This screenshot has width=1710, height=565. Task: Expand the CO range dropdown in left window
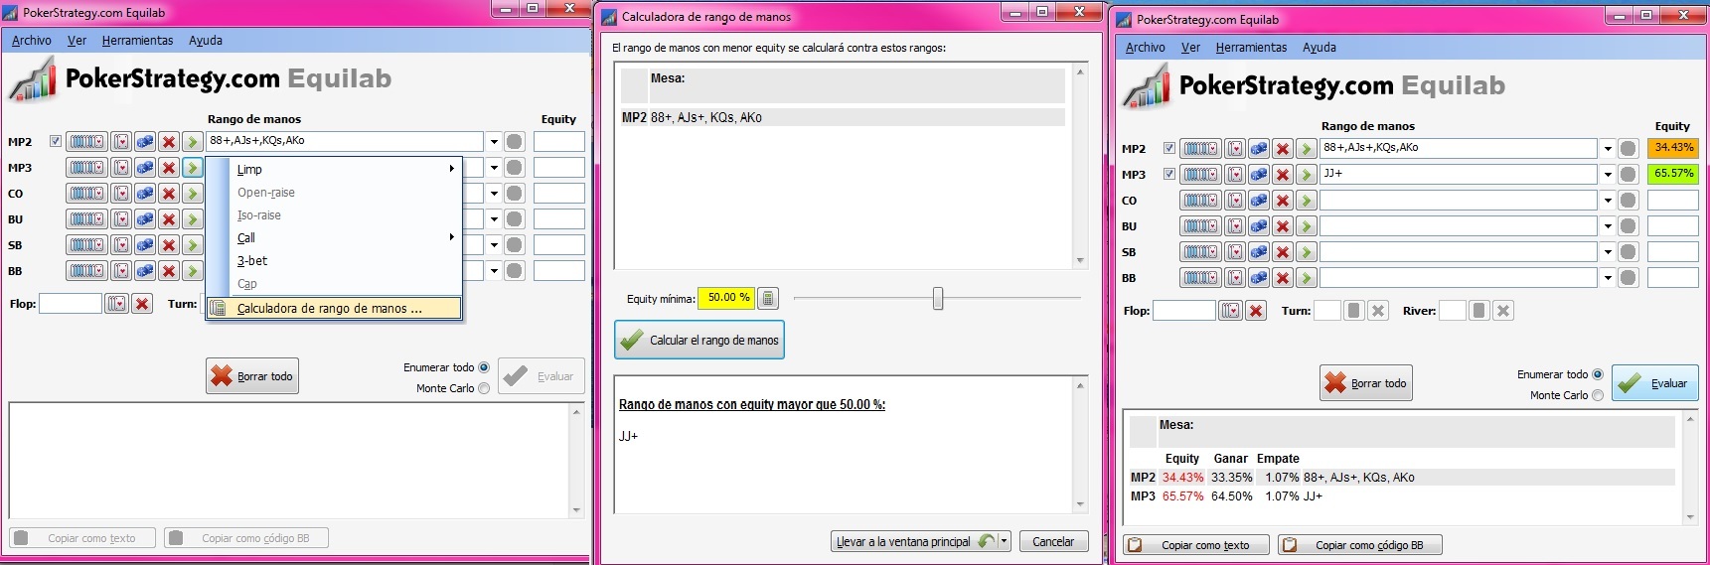coord(494,194)
